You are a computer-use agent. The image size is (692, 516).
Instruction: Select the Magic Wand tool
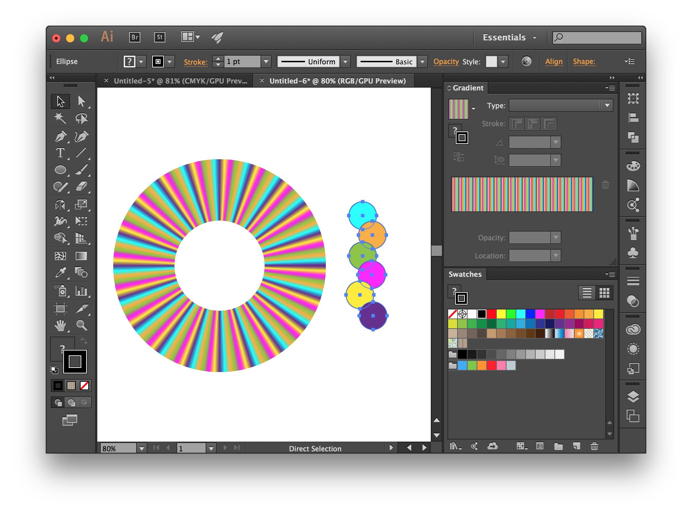pyautogui.click(x=60, y=118)
